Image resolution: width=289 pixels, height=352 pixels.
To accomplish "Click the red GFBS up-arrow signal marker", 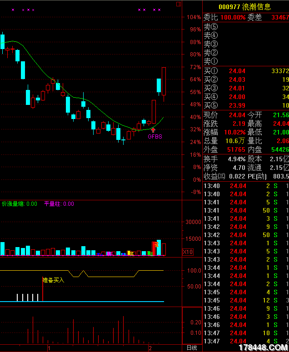I will coord(153,130).
